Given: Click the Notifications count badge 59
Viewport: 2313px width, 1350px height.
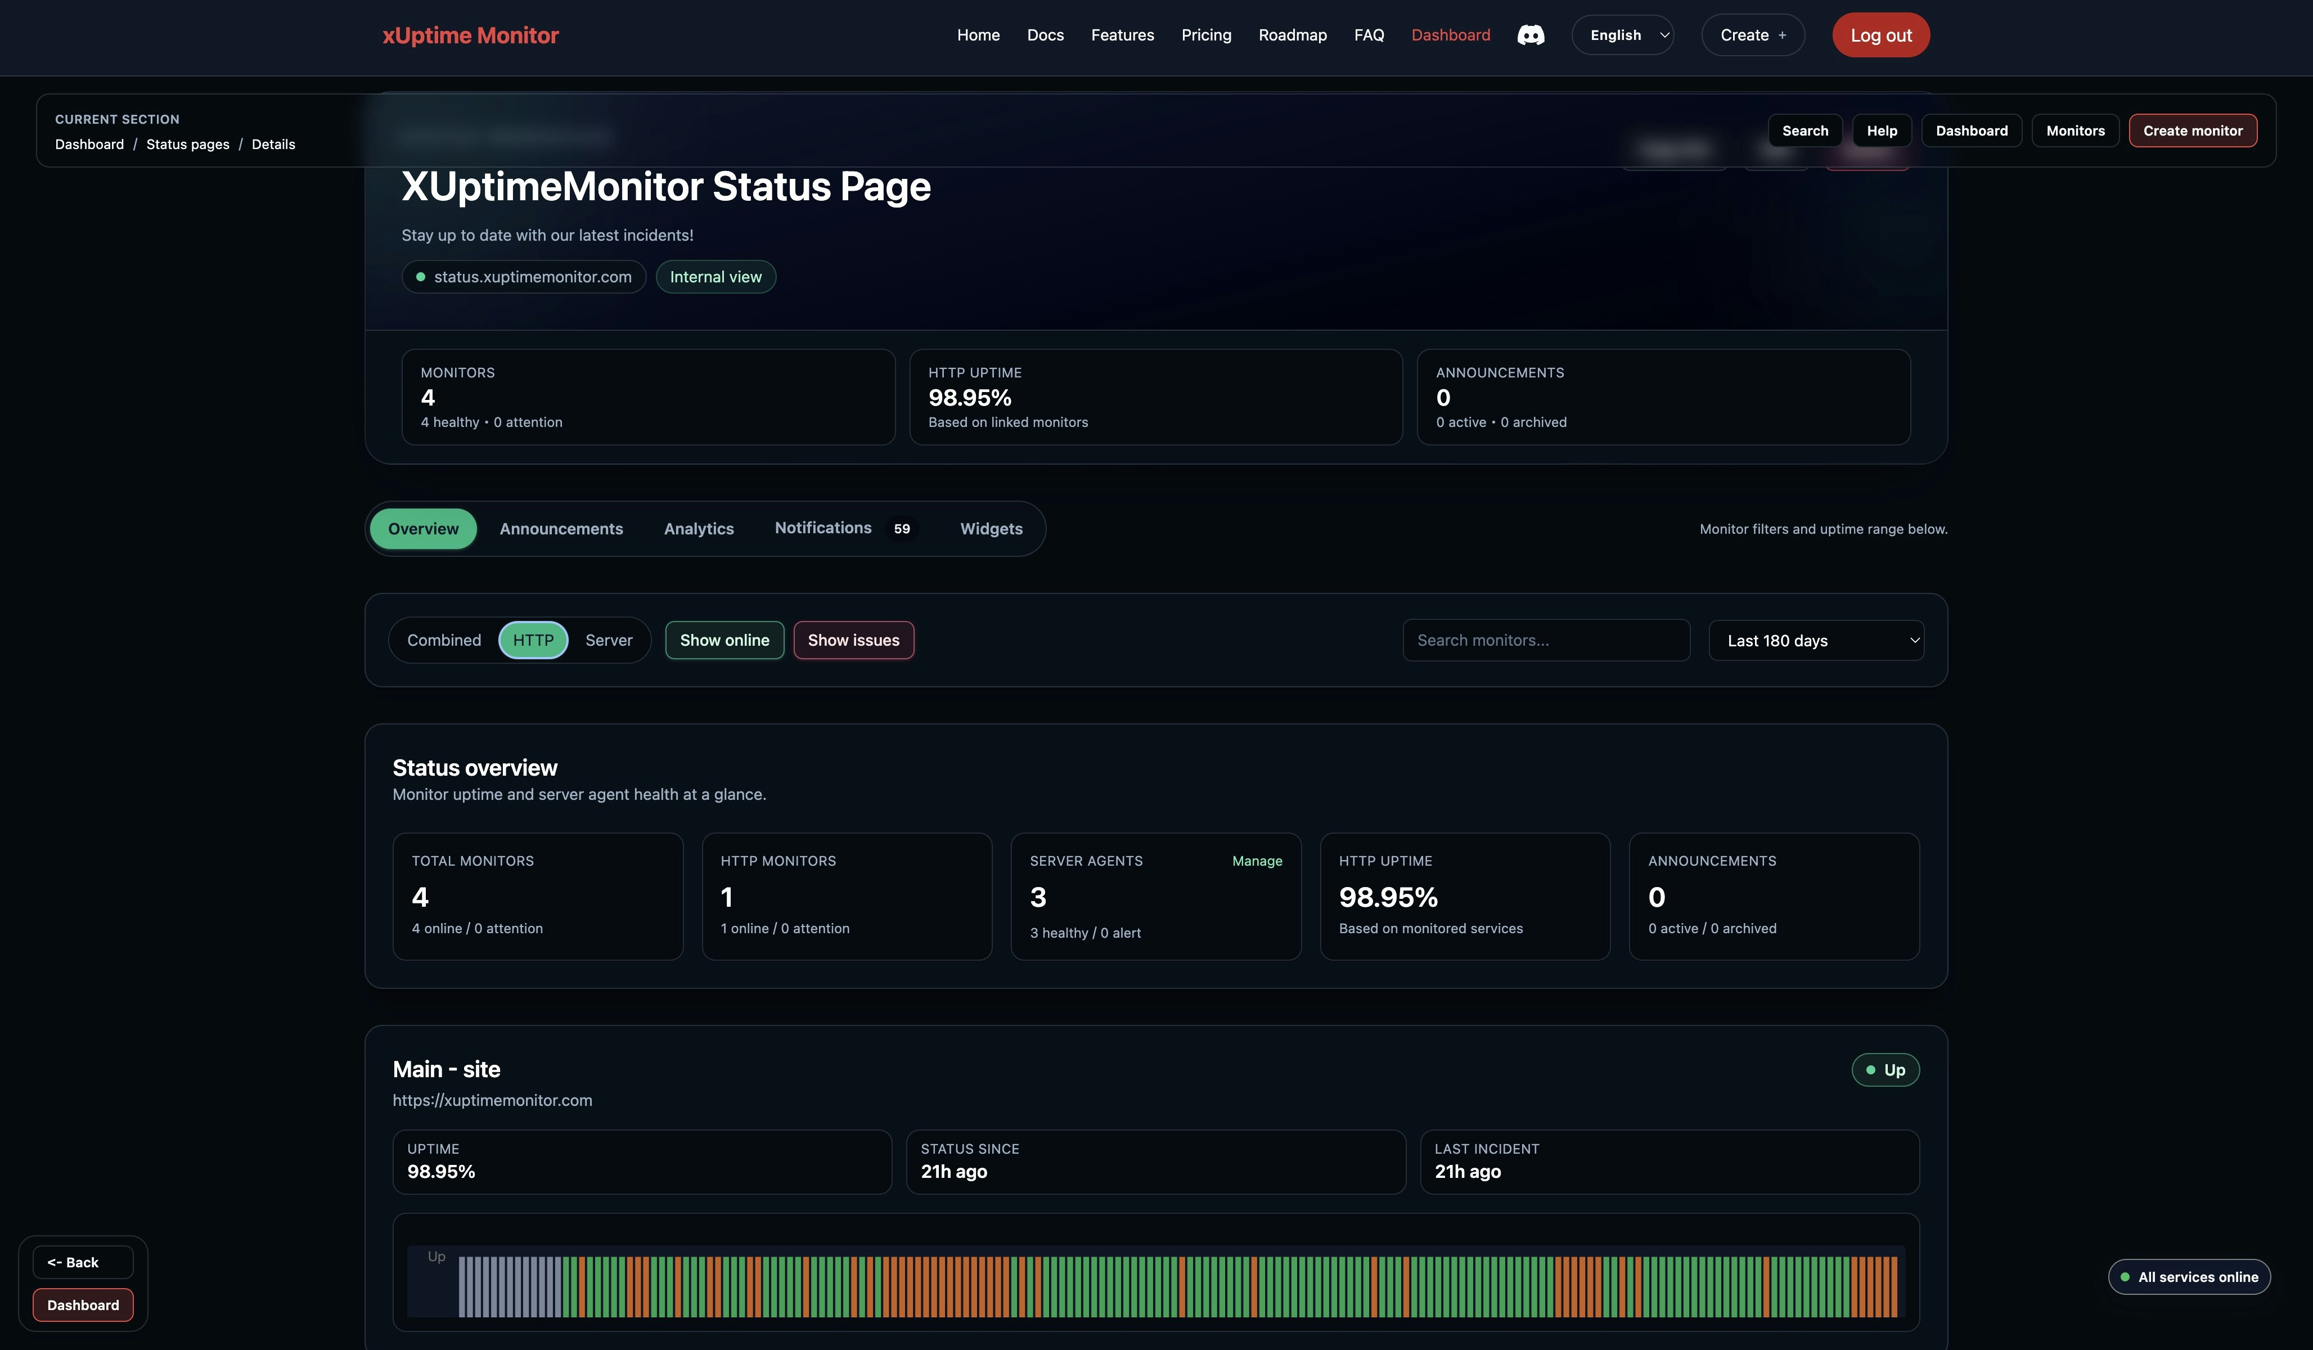Looking at the screenshot, I should (x=901, y=529).
